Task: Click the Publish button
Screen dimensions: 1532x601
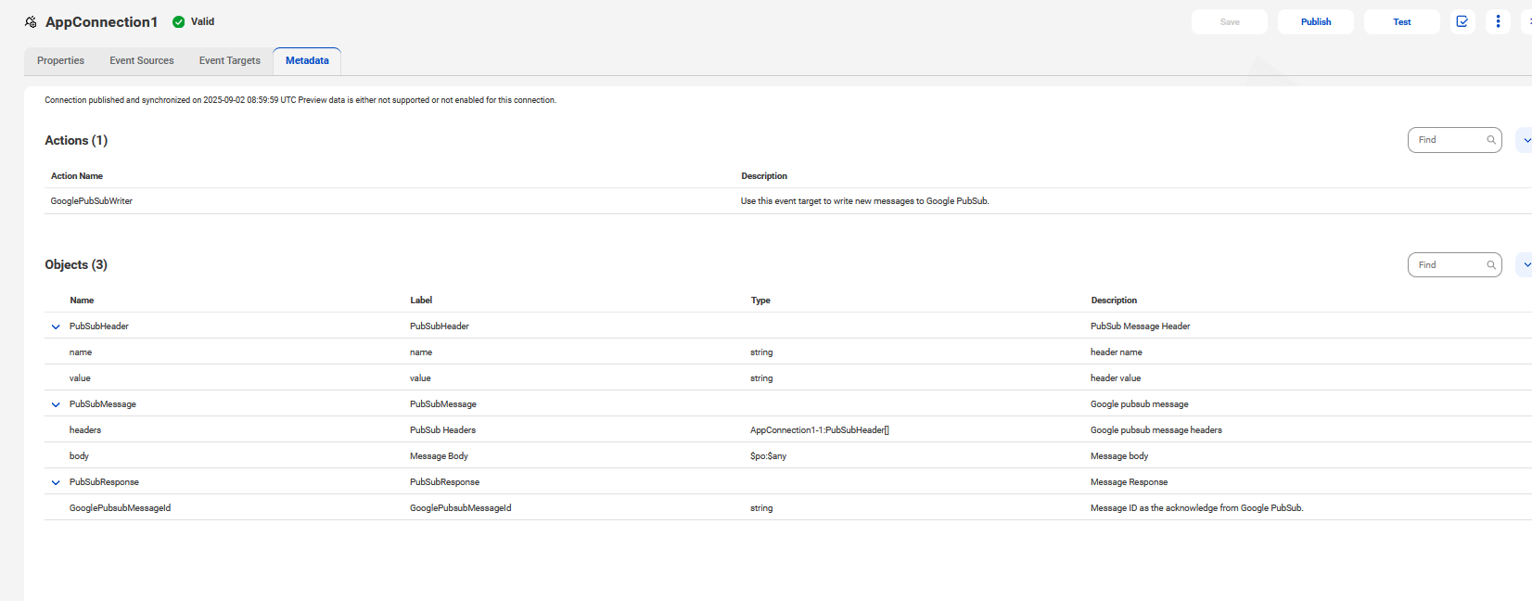Action: click(1316, 21)
